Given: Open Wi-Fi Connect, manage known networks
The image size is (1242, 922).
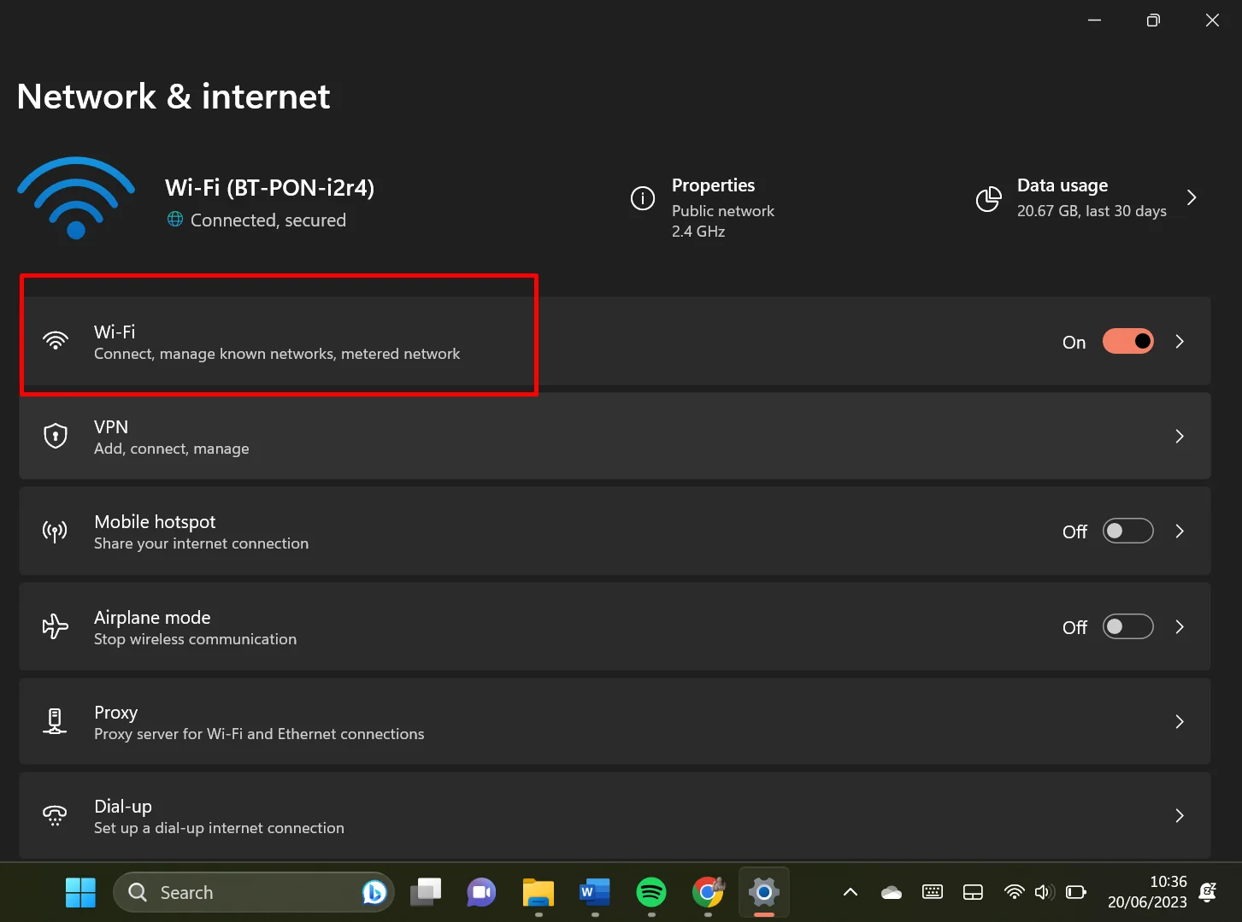Looking at the screenshot, I should (x=615, y=341).
